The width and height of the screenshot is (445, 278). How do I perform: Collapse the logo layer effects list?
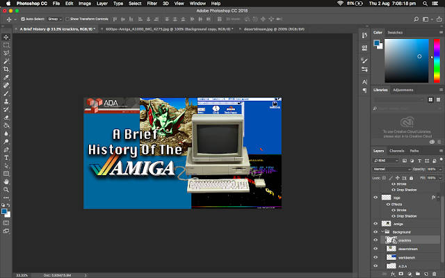coord(439,197)
